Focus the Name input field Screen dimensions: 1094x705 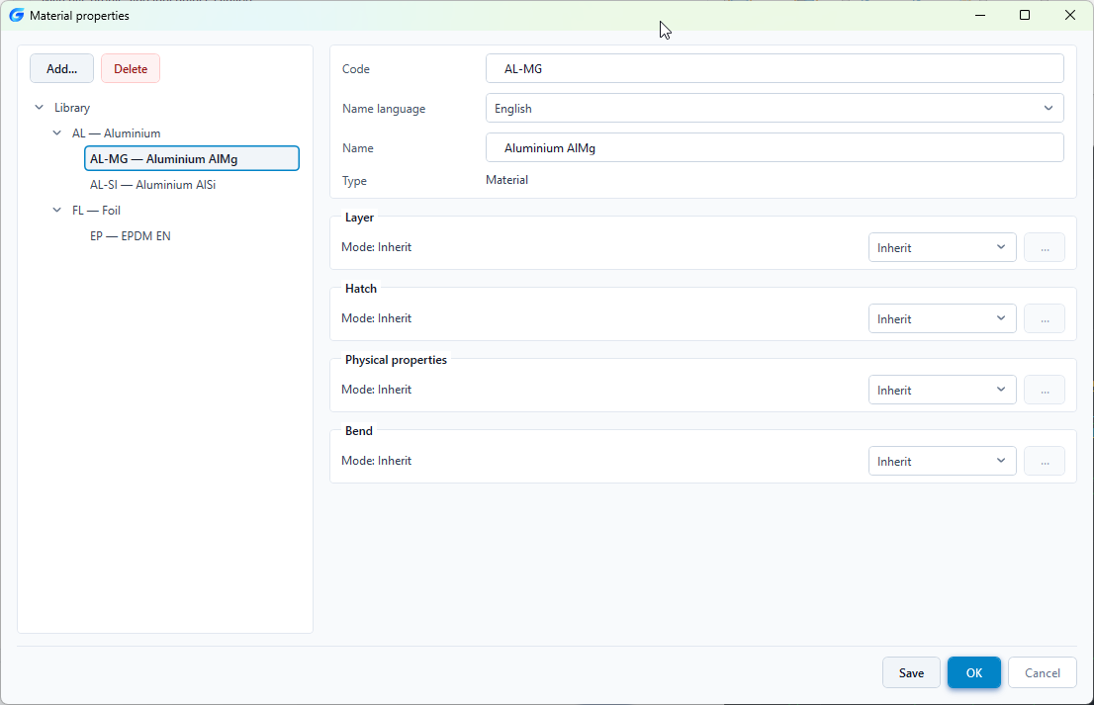click(775, 148)
